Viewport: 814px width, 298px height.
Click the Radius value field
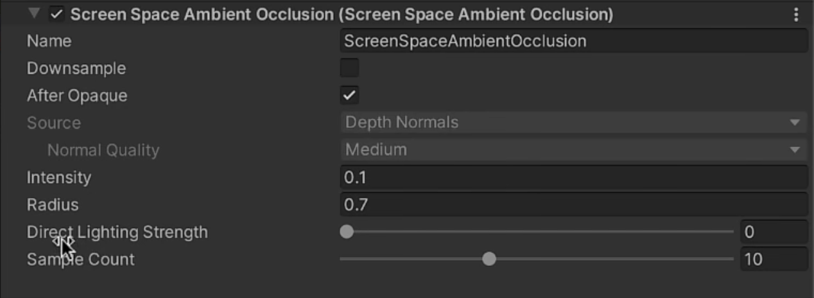coord(573,205)
